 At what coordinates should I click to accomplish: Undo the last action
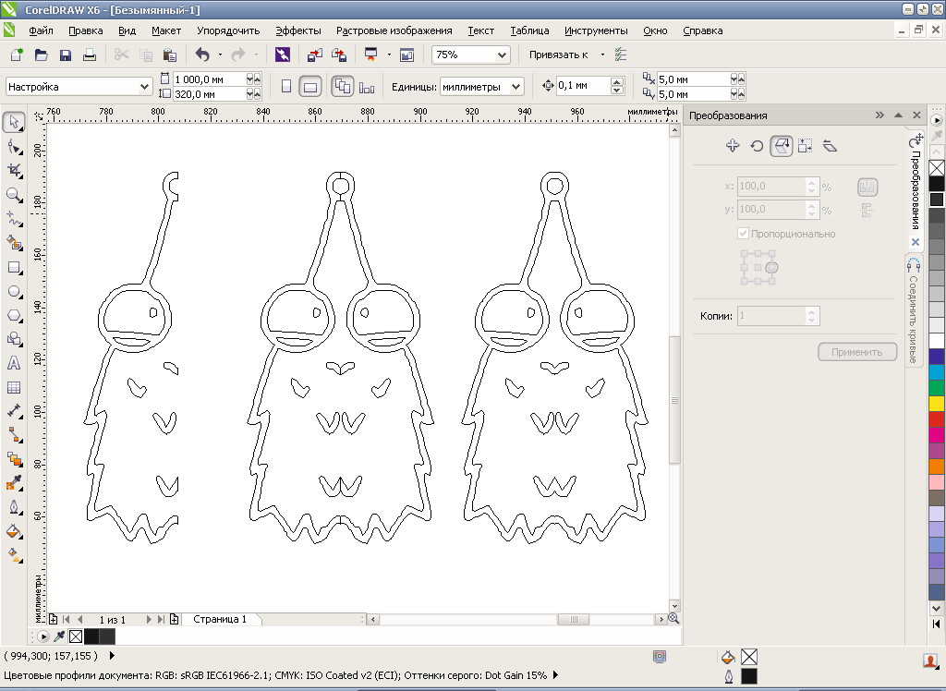tap(202, 55)
